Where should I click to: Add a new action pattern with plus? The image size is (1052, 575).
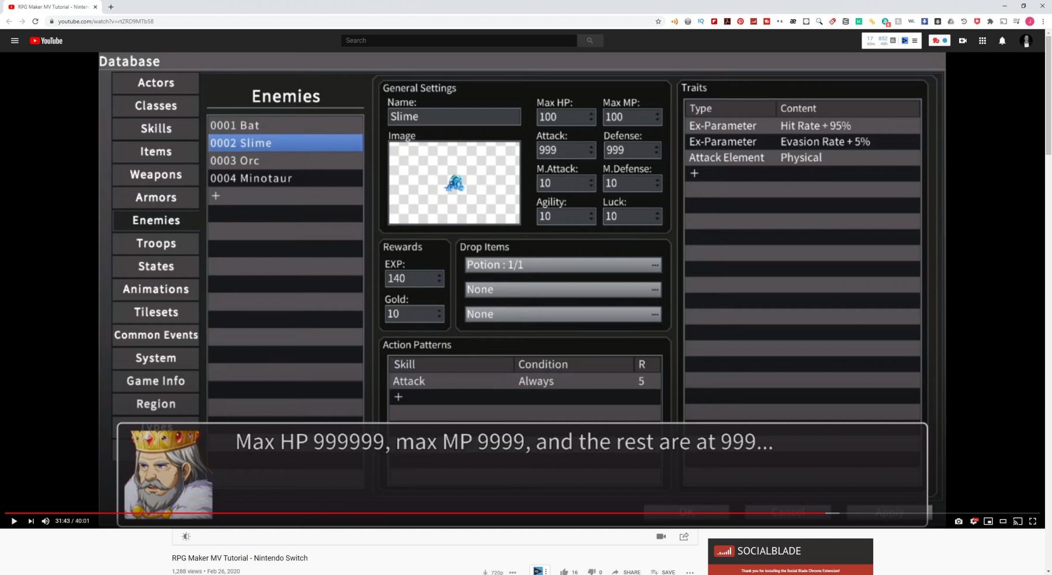pyautogui.click(x=525, y=397)
